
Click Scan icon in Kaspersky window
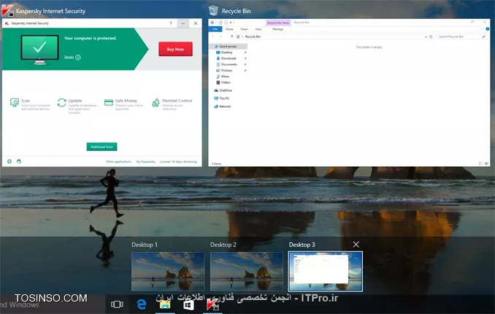(x=15, y=102)
